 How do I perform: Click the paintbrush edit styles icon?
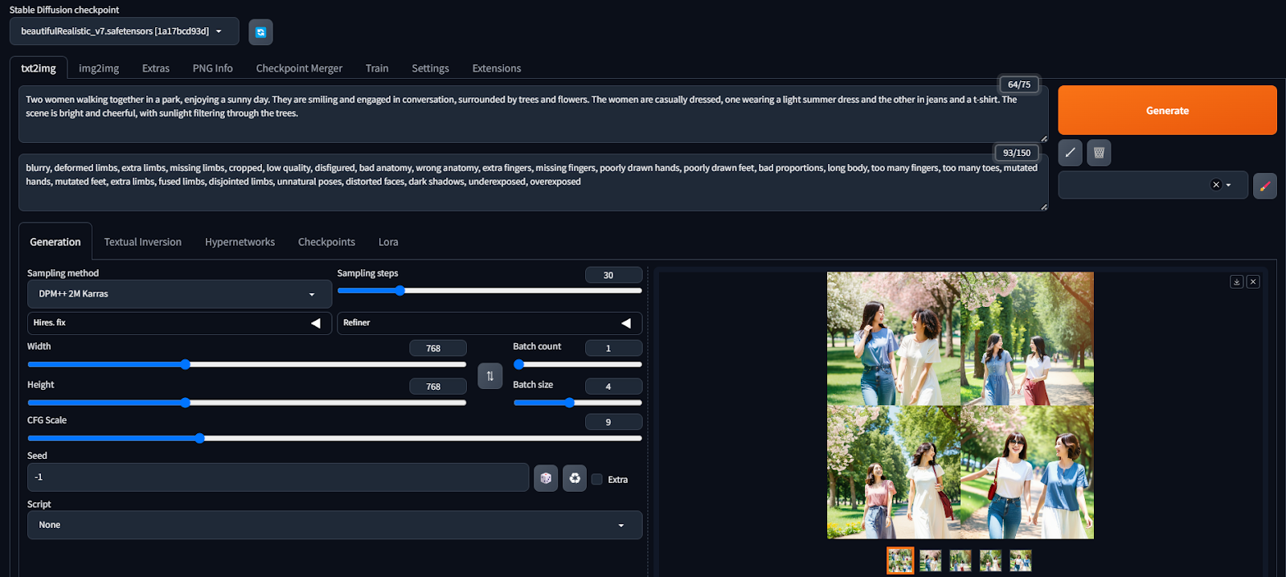tap(1265, 186)
